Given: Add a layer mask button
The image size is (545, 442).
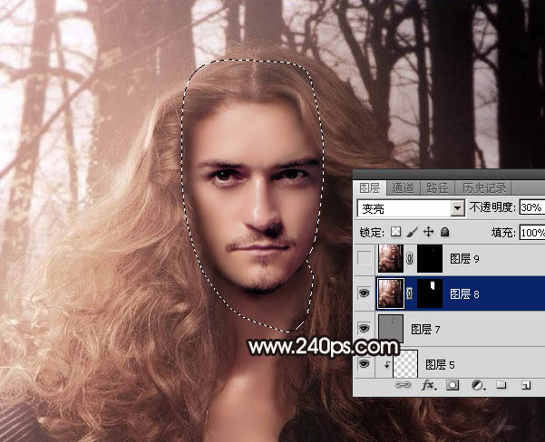Looking at the screenshot, I should pos(453,385).
